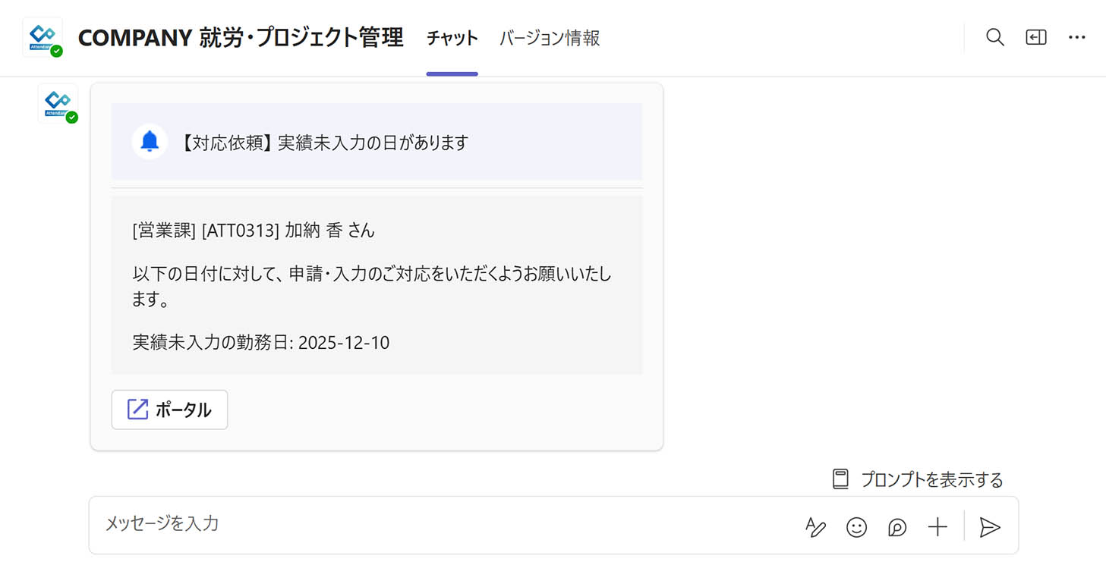1106x584 pixels.
Task: Focus the メッセージを入力 text box
Action: click(440, 524)
